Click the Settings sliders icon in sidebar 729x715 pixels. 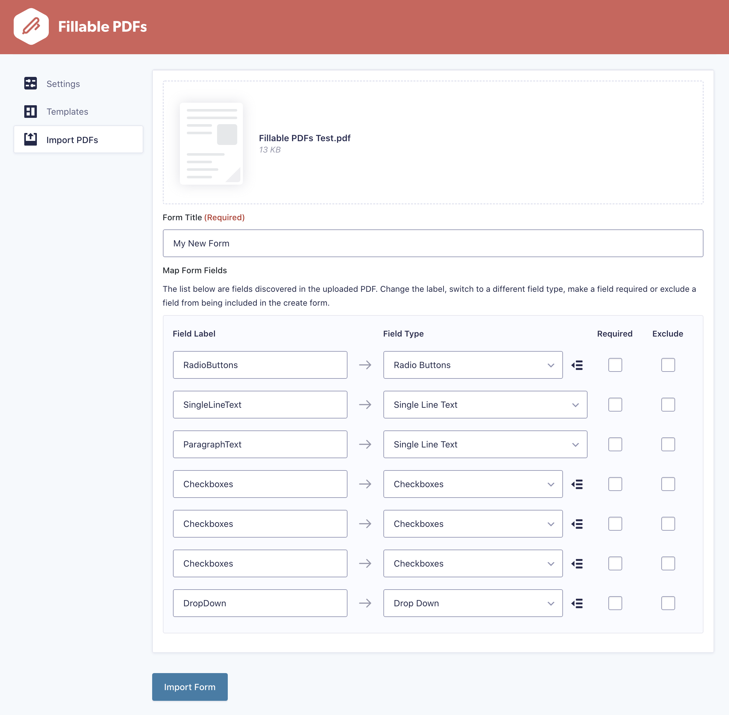click(31, 84)
